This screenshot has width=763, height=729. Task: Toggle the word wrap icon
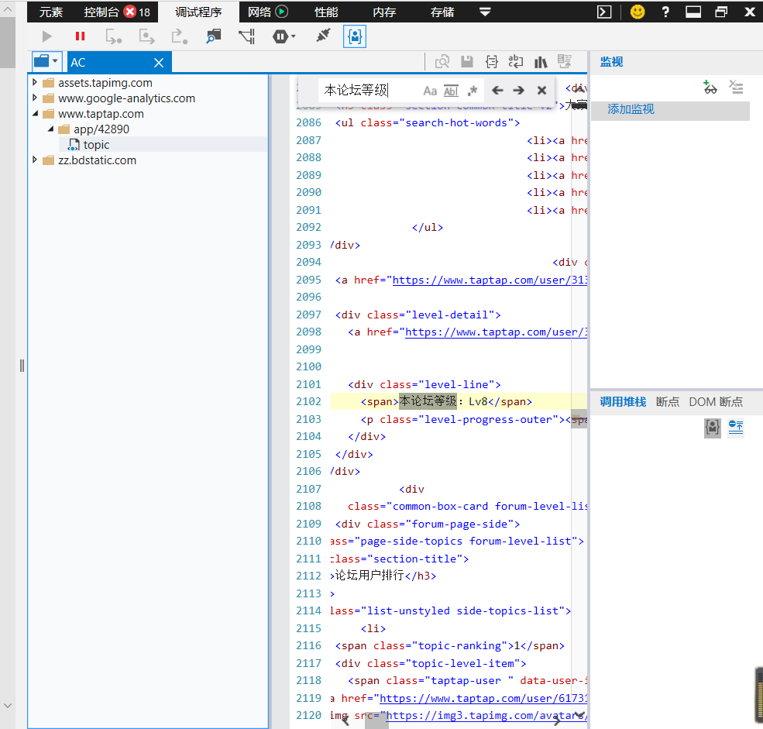click(516, 62)
